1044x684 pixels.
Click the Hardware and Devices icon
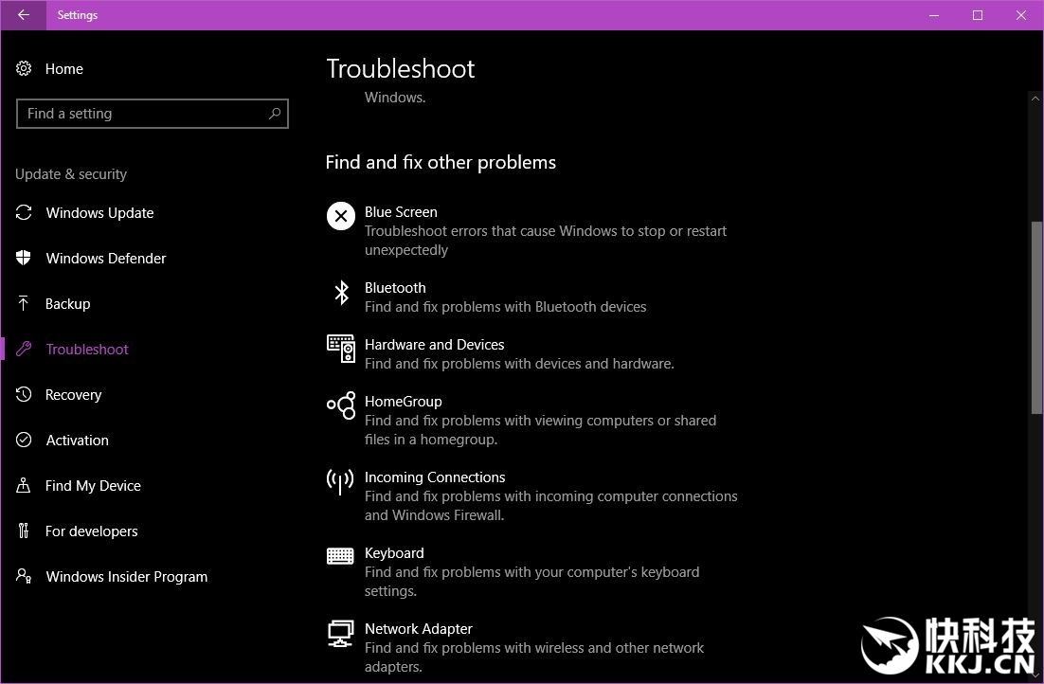coord(341,349)
